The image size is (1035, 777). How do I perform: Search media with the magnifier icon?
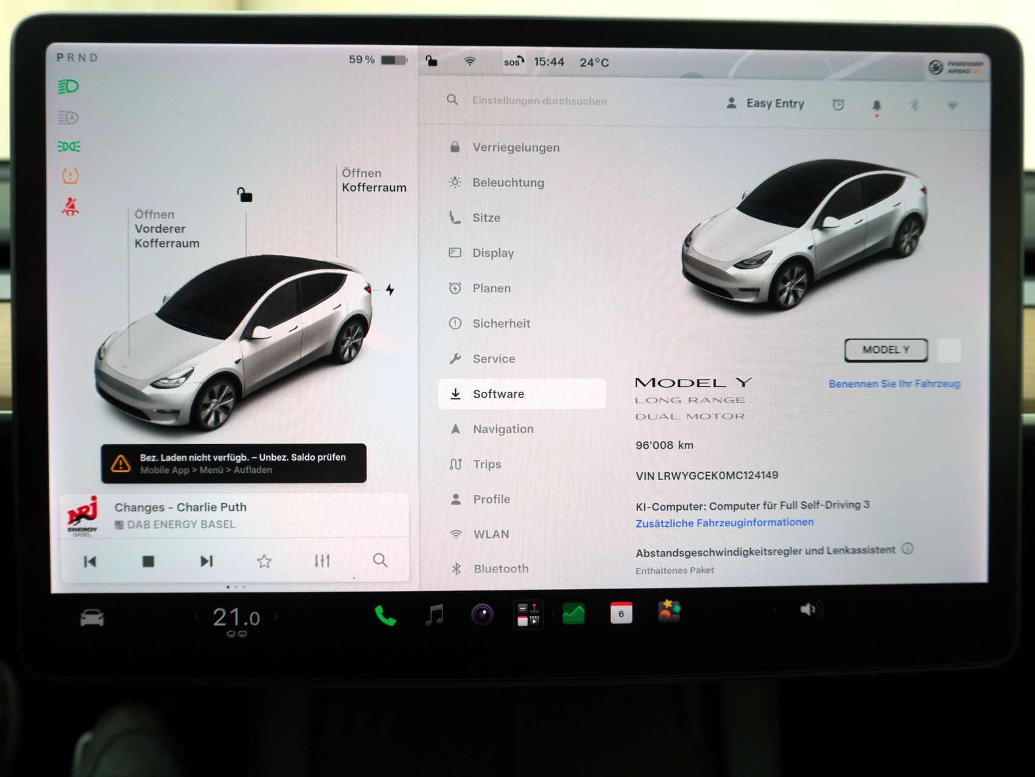[x=380, y=560]
